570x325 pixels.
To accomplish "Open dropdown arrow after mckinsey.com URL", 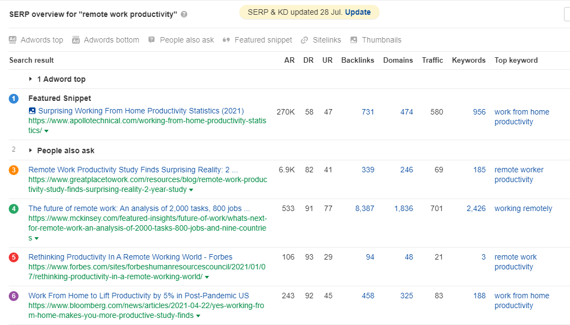I will click(x=37, y=239).
